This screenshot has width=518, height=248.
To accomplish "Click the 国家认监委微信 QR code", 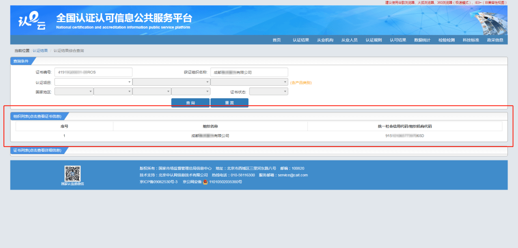I will 72,173.
